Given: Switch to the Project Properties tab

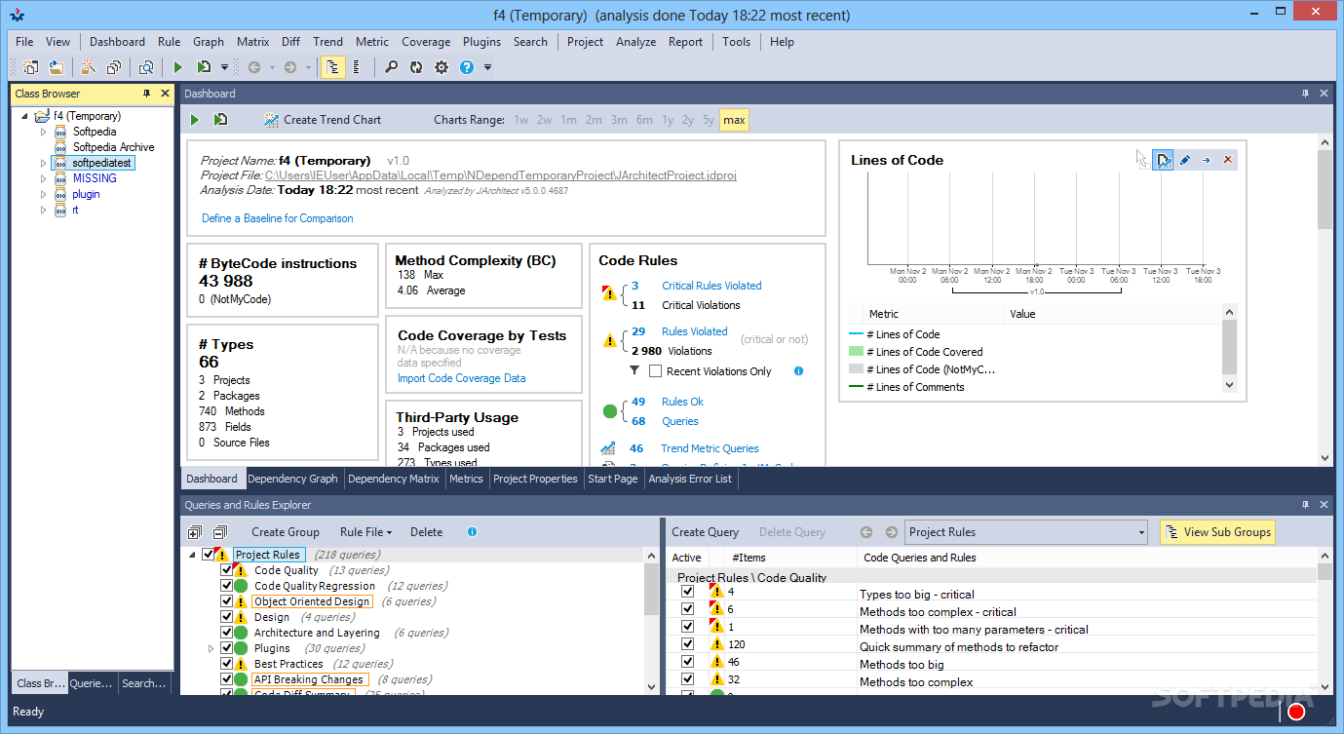Looking at the screenshot, I should 535,479.
